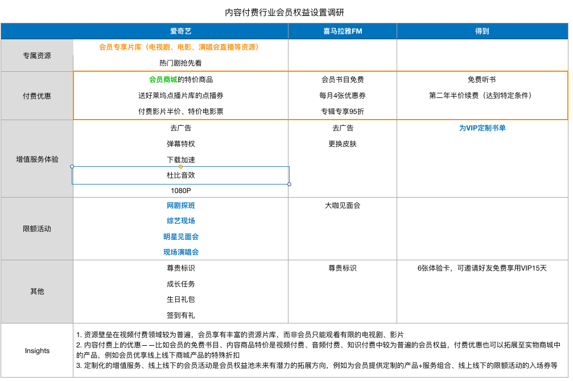Select the 限额活动 row label
Screen dimensions: 573x381
pos(37,229)
